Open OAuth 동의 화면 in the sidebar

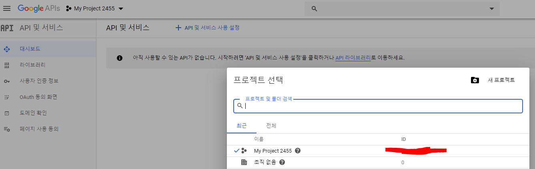[x=48, y=97]
